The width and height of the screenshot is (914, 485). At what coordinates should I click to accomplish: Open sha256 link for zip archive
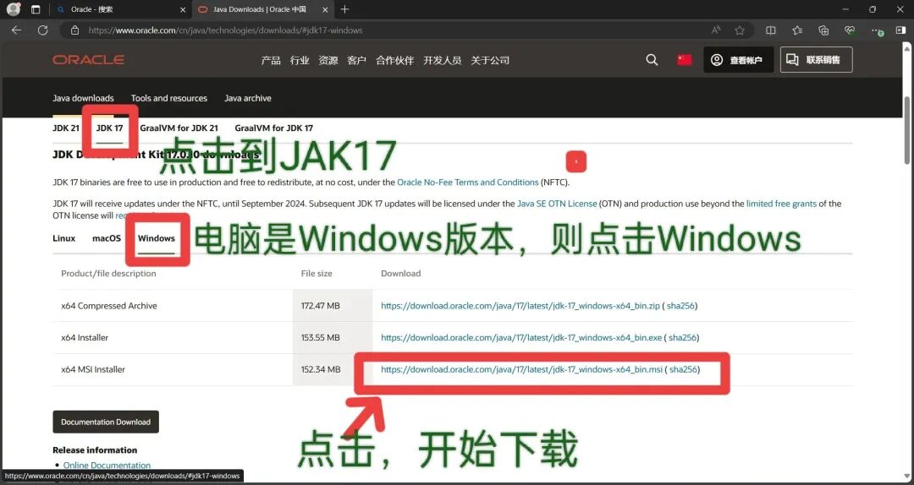(680, 306)
